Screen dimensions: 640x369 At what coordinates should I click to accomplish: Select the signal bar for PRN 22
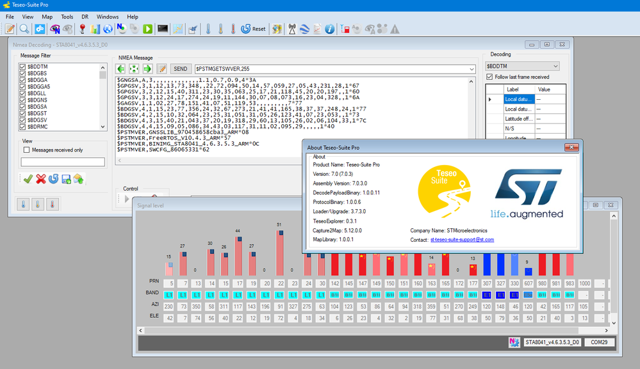[279, 253]
